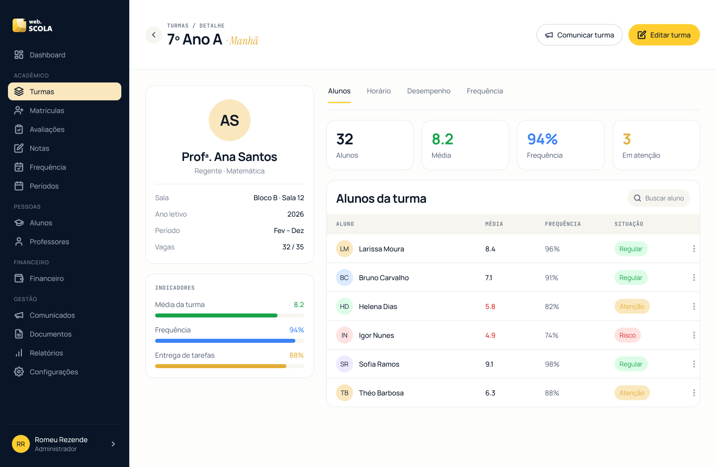The image size is (716, 467).
Task: Click the Buscar aluno search field
Action: (659, 198)
